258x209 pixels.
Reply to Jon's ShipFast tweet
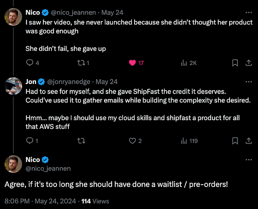[x=30, y=141]
